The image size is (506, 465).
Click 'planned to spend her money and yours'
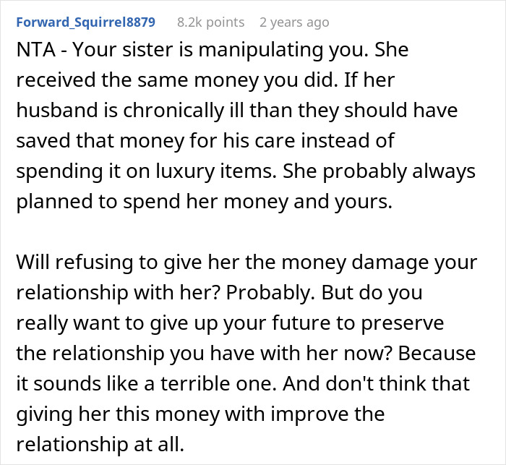(x=205, y=202)
